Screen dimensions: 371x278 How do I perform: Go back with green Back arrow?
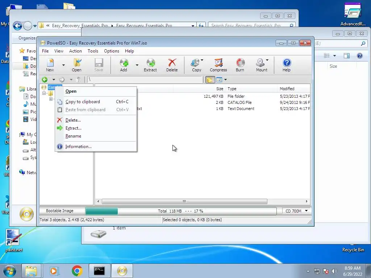[45, 80]
